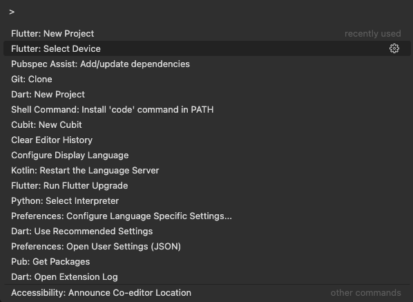Run Pub: Get Packages
413x302 pixels.
(207, 262)
